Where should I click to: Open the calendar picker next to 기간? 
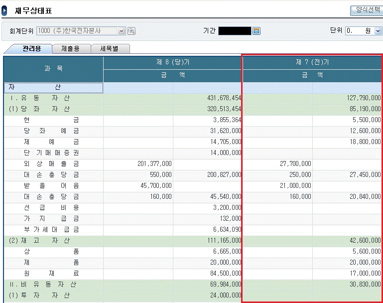point(257,31)
